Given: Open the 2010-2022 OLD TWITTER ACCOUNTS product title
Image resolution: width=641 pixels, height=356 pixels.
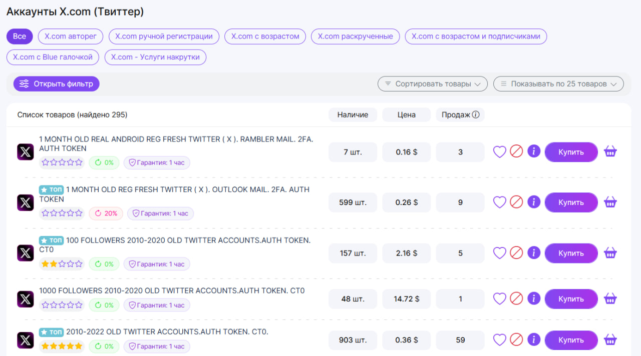Looking at the screenshot, I should (x=167, y=331).
